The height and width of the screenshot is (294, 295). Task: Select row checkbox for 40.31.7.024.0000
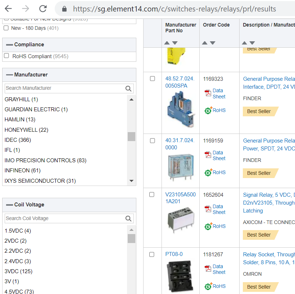coord(153,141)
